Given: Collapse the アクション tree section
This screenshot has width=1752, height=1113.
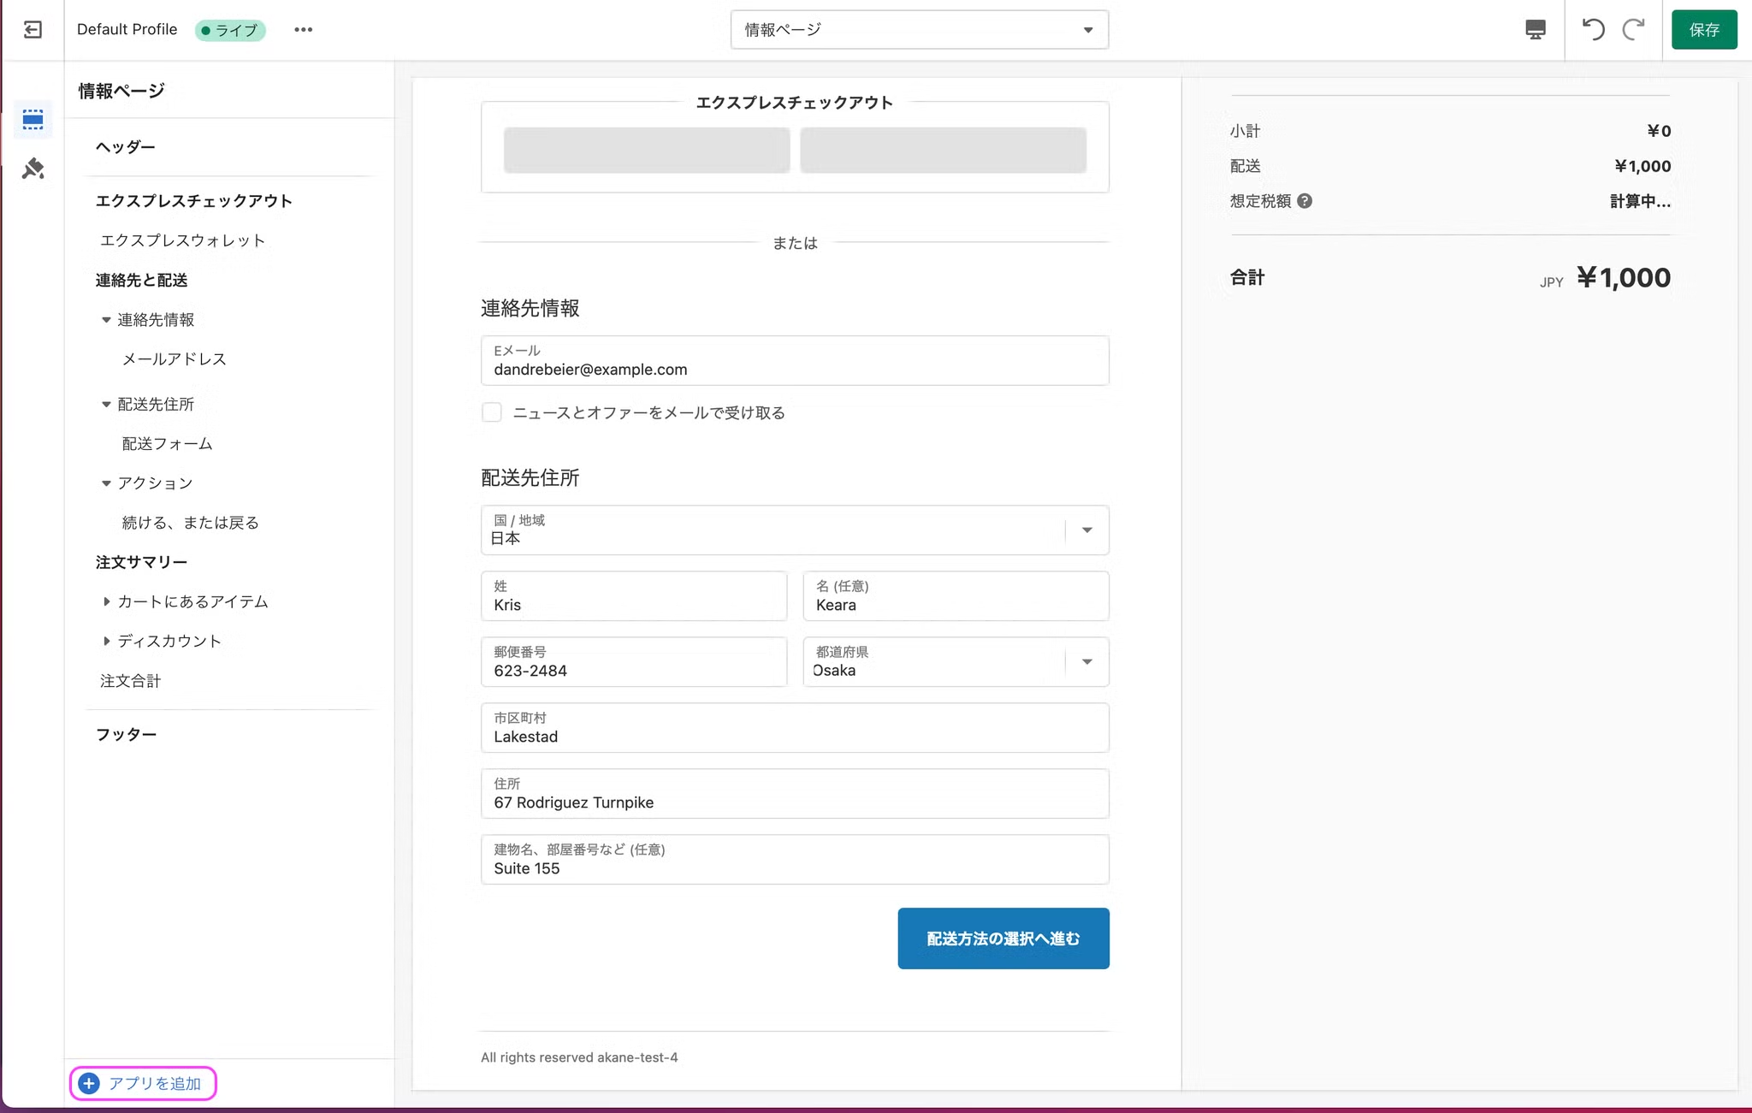Looking at the screenshot, I should (x=106, y=483).
